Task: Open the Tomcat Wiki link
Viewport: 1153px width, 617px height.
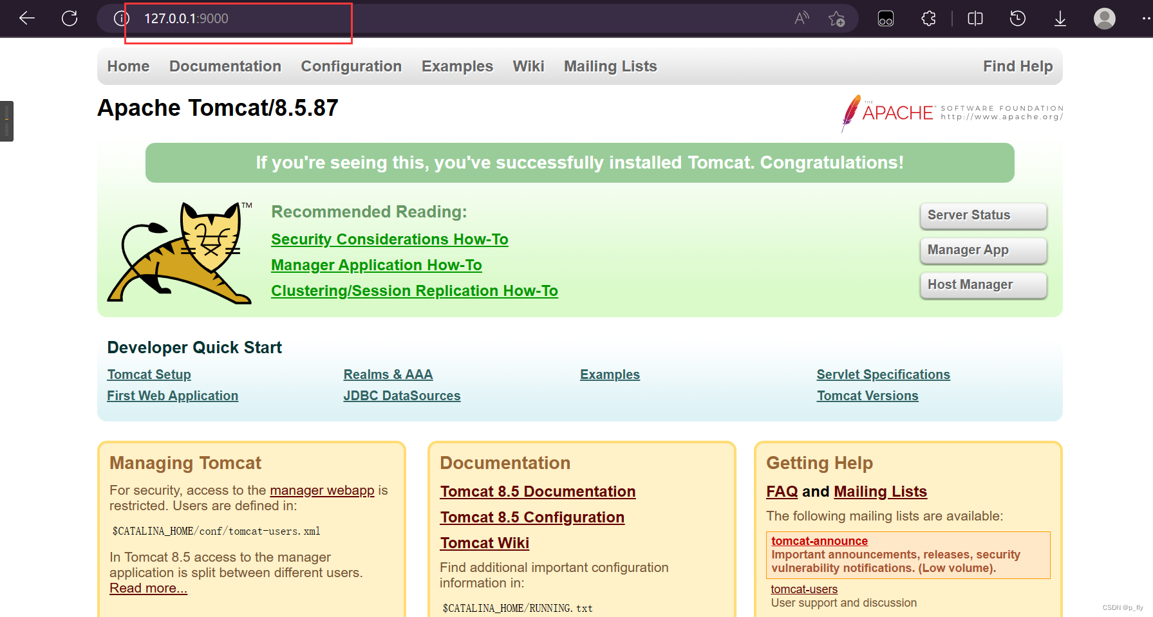Action: point(484,543)
